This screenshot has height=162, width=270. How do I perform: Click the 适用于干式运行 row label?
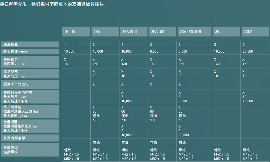click(x=30, y=84)
